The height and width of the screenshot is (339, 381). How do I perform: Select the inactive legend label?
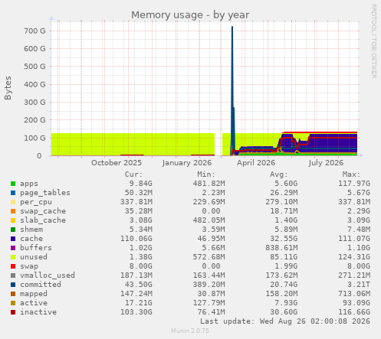tap(38, 312)
